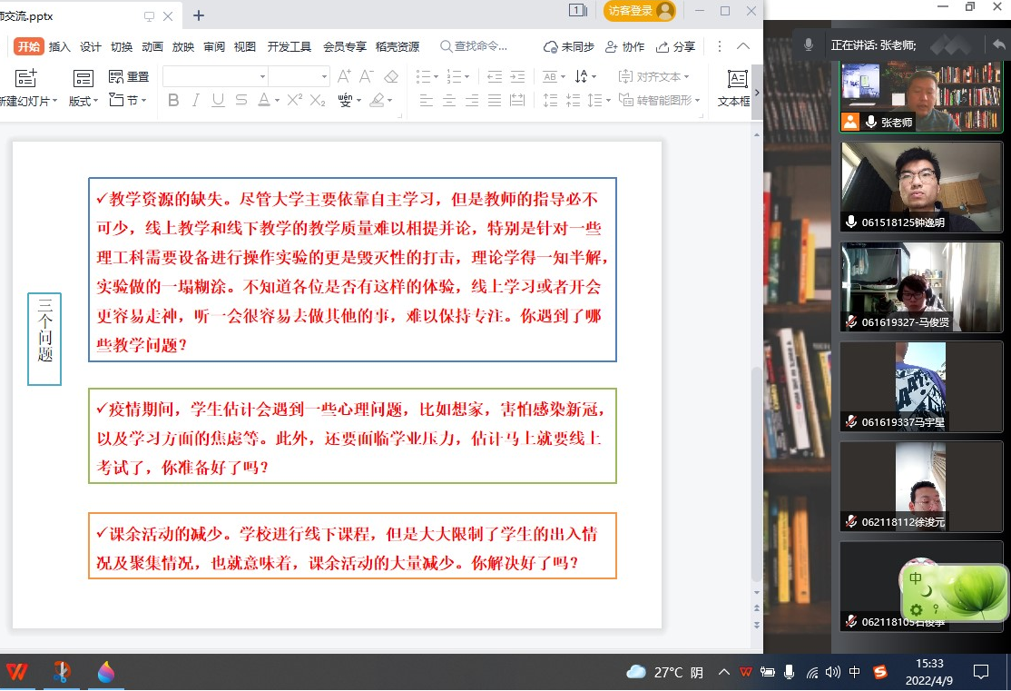Click the increase font size icon

tap(344, 77)
